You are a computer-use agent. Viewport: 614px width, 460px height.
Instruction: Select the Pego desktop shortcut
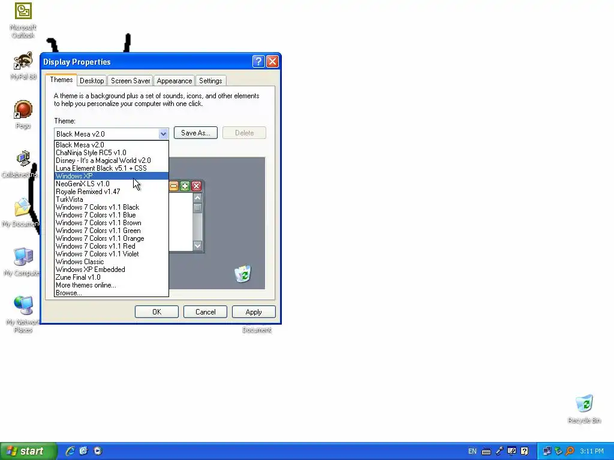(x=23, y=114)
